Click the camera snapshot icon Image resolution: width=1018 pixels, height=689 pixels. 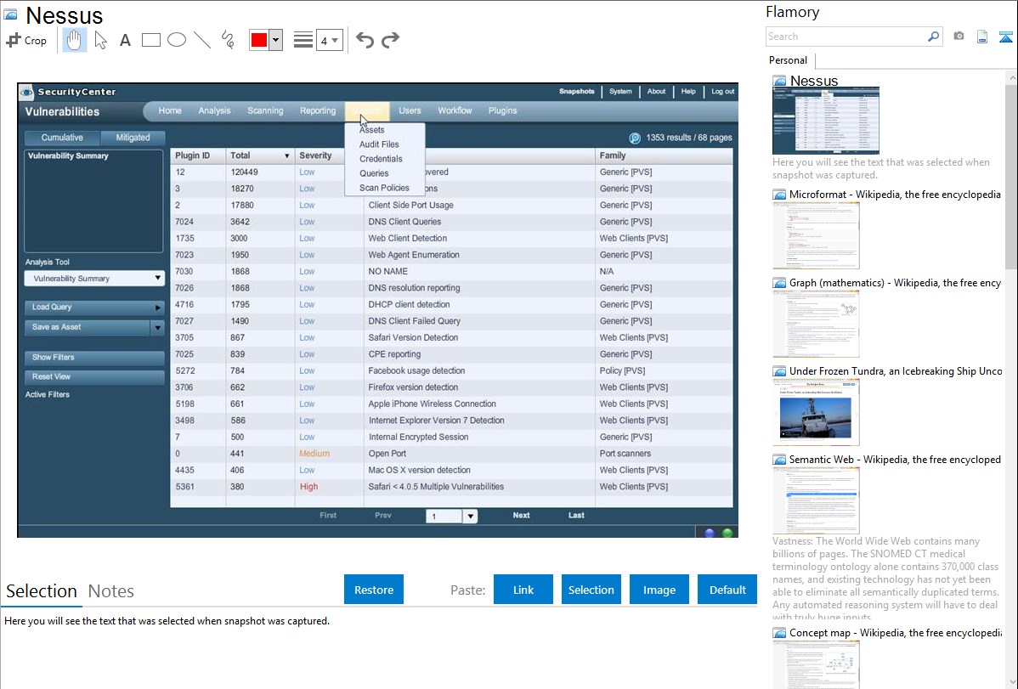point(959,37)
